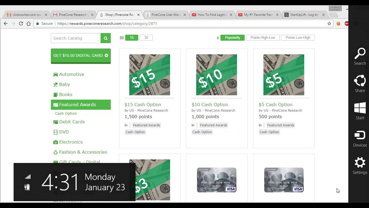Bookmark page with the star icon
Image resolution: width=369 pixels, height=208 pixels.
click(329, 23)
